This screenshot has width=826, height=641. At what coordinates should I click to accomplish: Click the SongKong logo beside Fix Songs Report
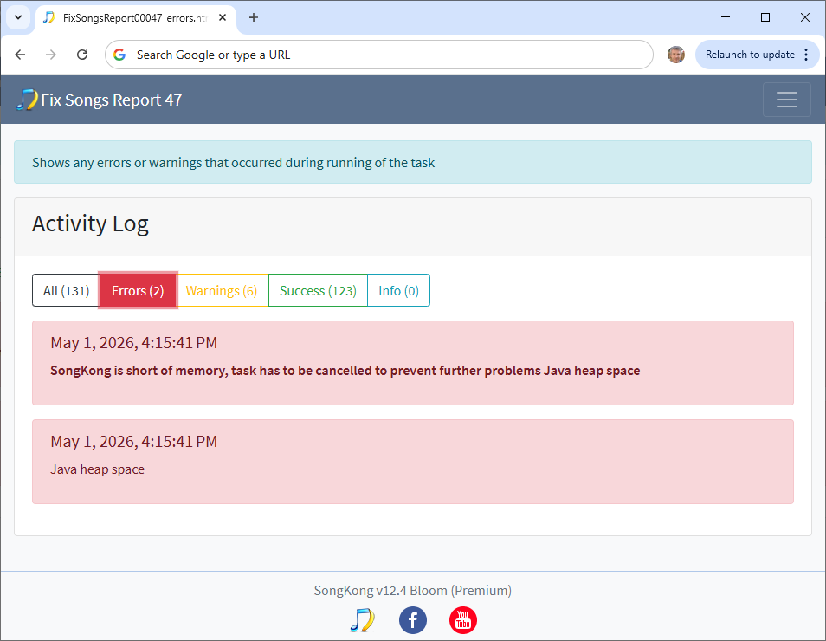tap(27, 100)
